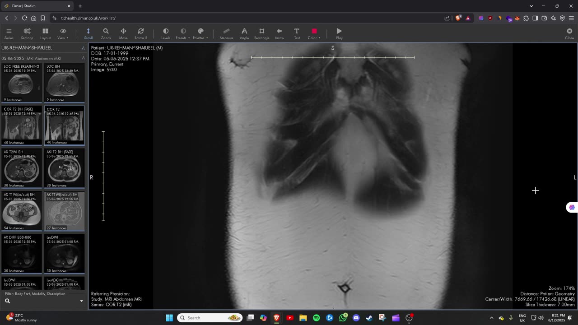Open File Explorer from the taskbar
578x325 pixels.
pos(303,318)
